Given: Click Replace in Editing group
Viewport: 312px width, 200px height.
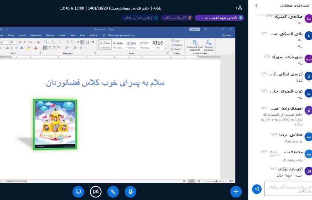Looking at the screenshot, I should (176, 45).
